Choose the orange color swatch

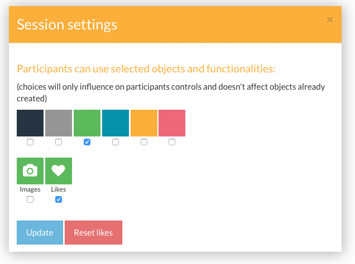coord(144,123)
